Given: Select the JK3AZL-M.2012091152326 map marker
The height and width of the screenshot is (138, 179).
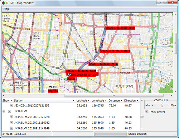Looking at the screenshot, I should coord(120,28).
